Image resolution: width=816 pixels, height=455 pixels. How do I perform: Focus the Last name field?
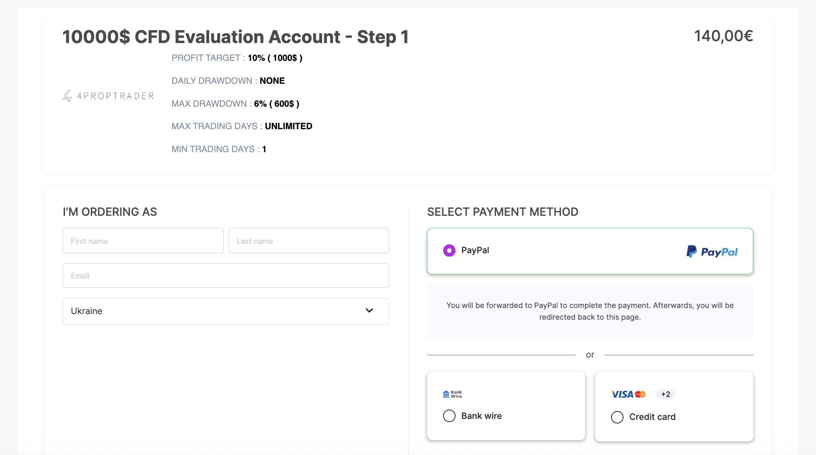(x=309, y=241)
